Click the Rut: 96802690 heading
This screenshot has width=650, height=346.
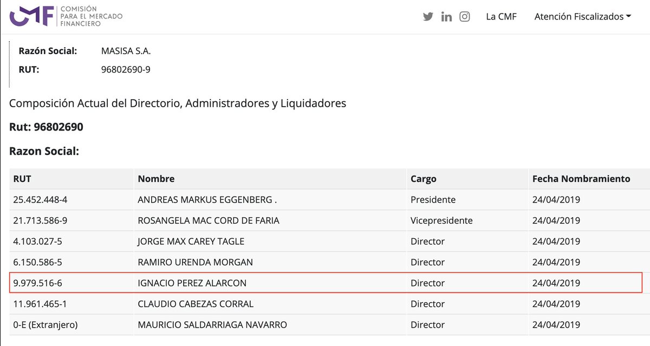click(46, 127)
